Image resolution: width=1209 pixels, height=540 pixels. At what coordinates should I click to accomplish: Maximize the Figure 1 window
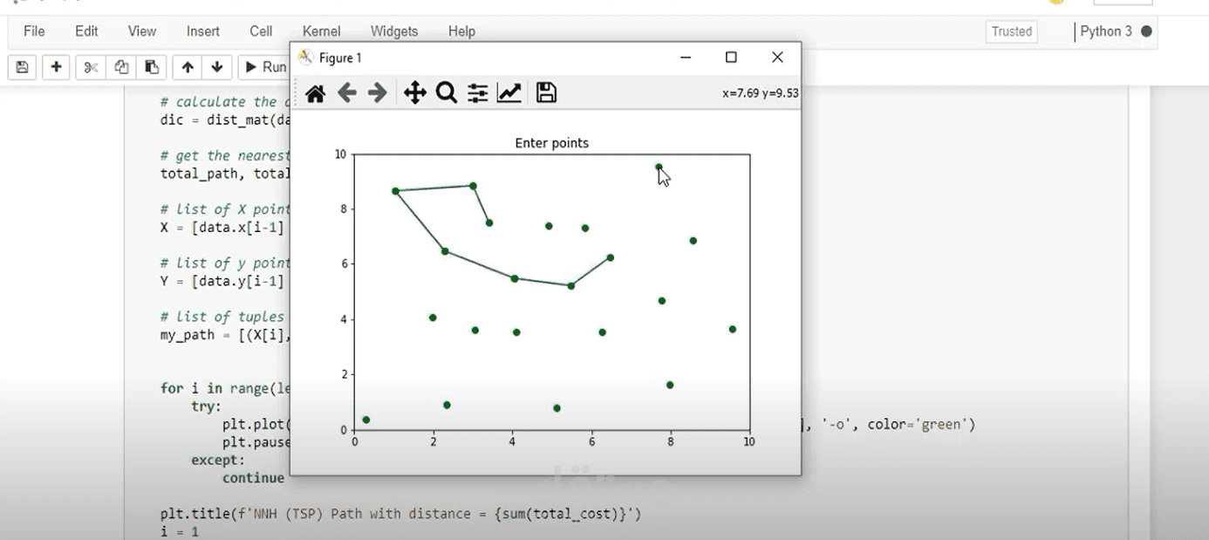coord(731,58)
